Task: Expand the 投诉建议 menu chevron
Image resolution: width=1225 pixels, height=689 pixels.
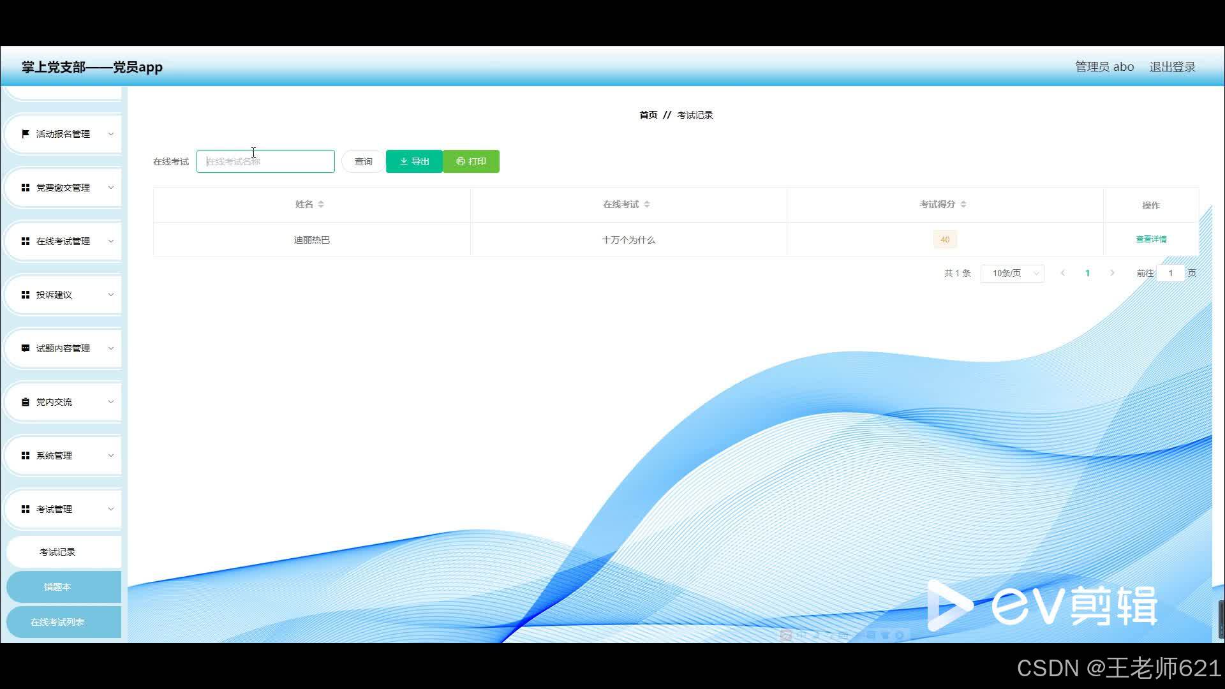Action: pyautogui.click(x=110, y=295)
